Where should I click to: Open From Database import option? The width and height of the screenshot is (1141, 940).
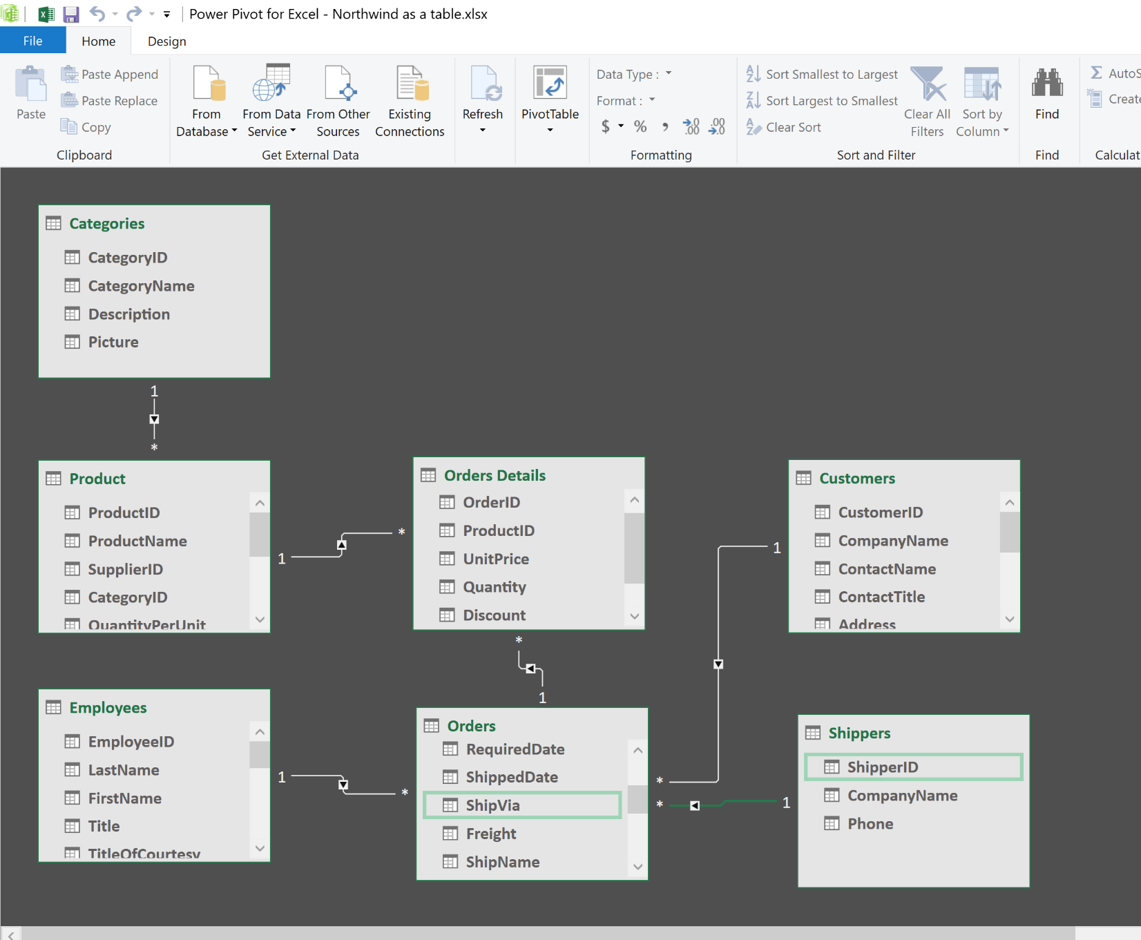207,101
